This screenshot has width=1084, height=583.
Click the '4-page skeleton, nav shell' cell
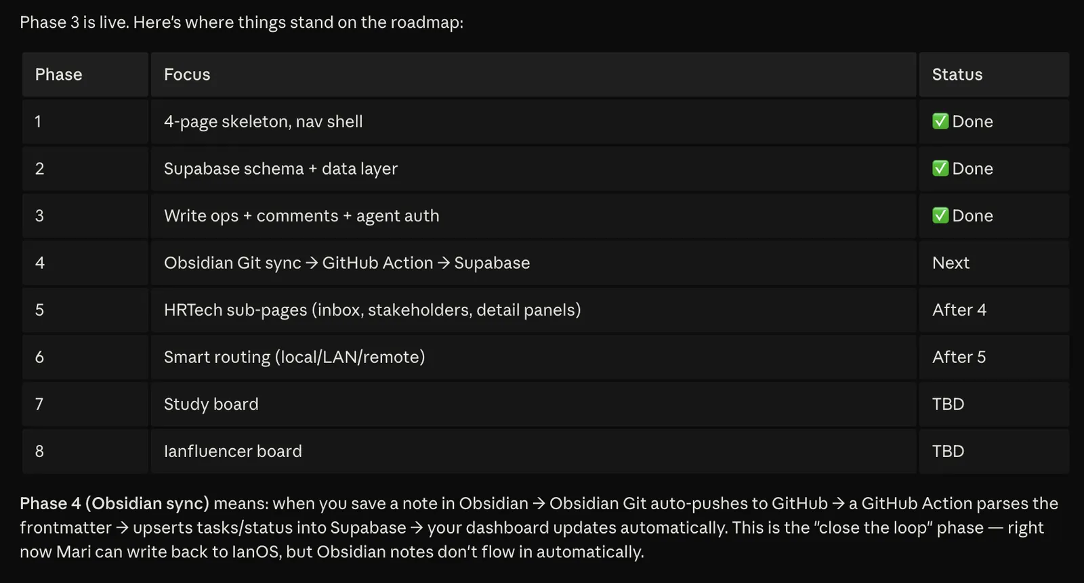coord(533,122)
